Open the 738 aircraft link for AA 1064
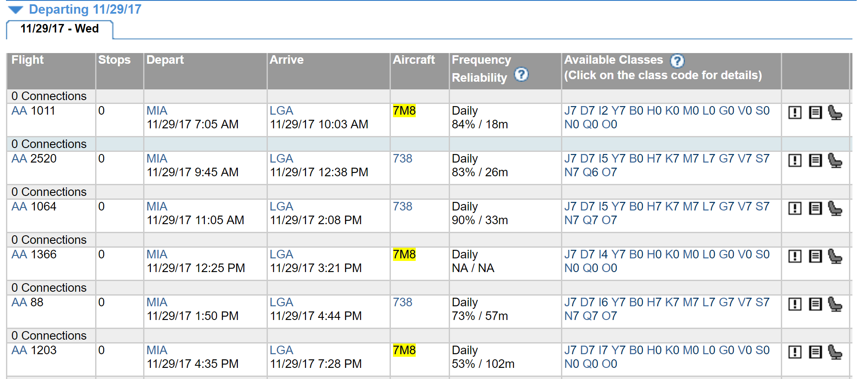Image resolution: width=861 pixels, height=379 pixels. coord(402,207)
